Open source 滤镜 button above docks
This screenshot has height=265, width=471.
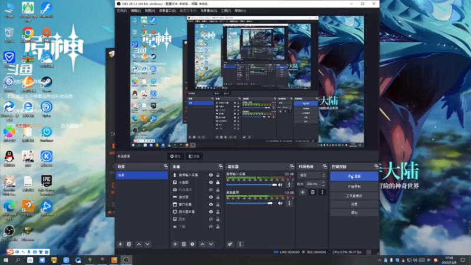point(194,156)
